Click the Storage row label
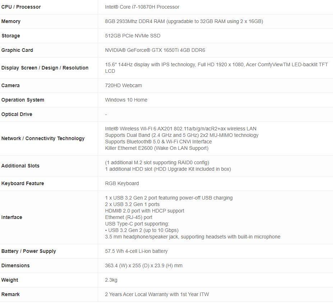 point(11,36)
